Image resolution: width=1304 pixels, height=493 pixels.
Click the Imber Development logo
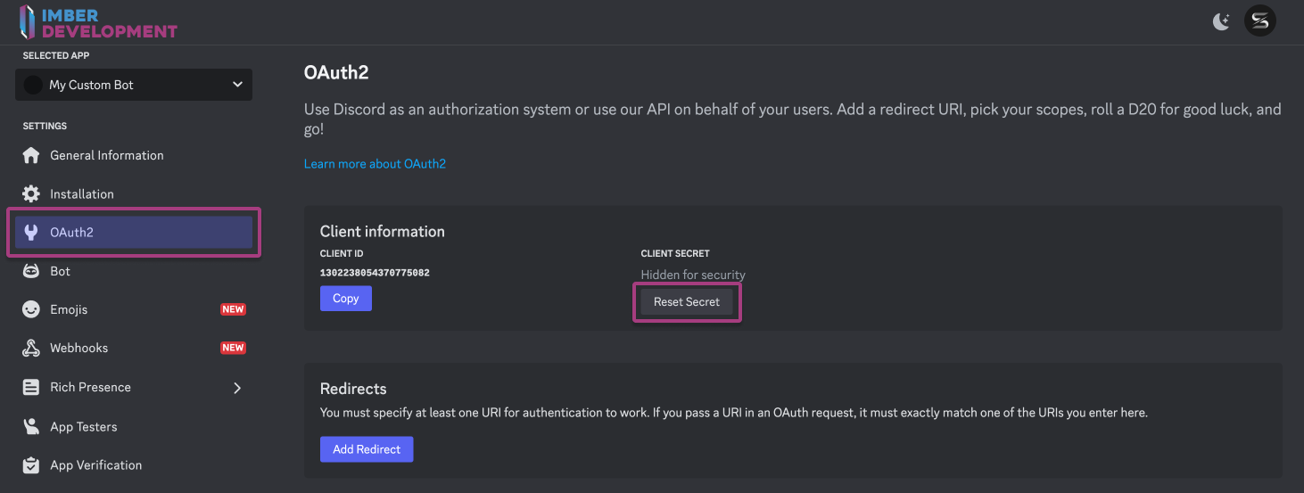click(98, 22)
